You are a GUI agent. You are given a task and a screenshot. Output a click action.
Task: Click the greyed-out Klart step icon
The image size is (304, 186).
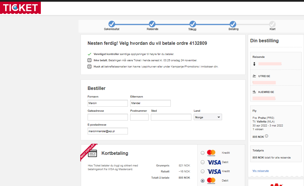coord(273,24)
